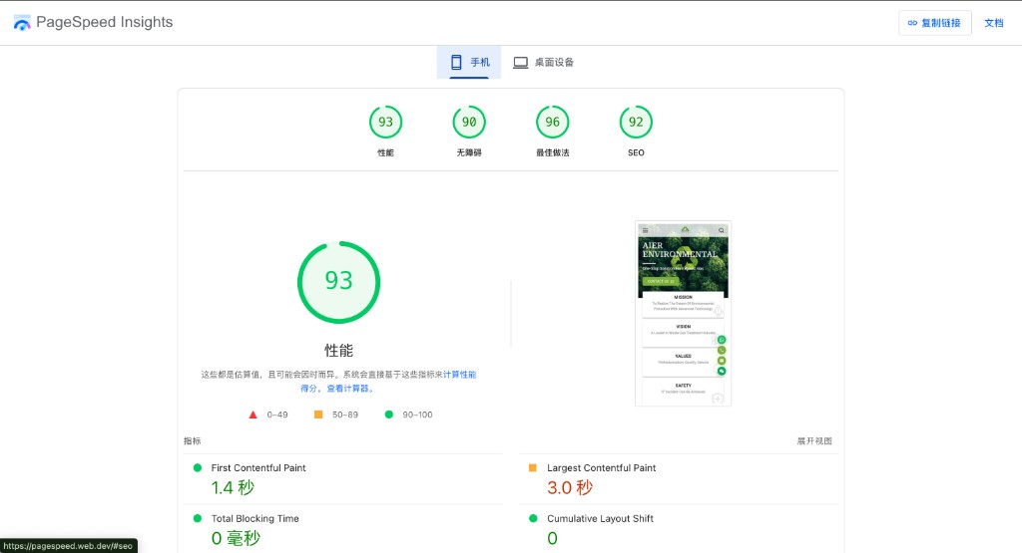Click 展开视图 to expand metrics view
This screenshot has height=553, width=1022.
[814, 441]
